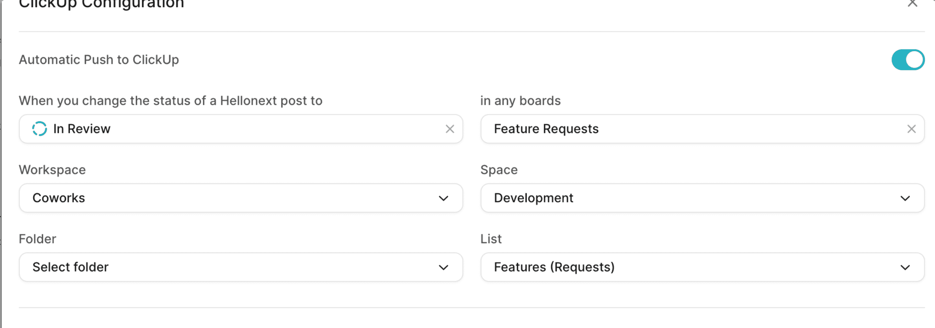
Task: Click the Workspace dropdown chevron arrow
Action: pos(443,198)
